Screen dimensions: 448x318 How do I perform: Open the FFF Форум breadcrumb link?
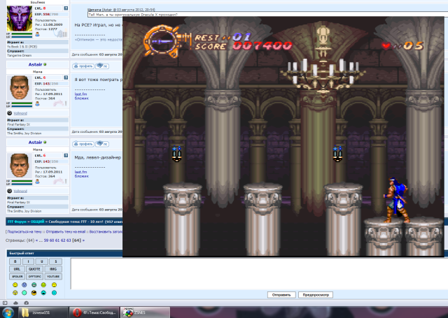click(16, 222)
